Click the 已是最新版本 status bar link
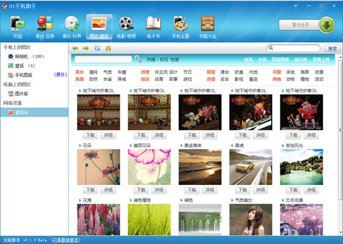The width and height of the screenshot is (343, 244). point(66,240)
